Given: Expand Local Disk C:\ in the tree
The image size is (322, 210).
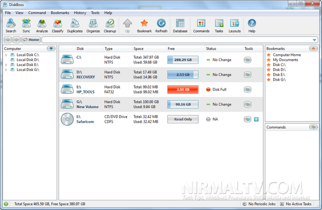Looking at the screenshot, I should pos(6,55).
